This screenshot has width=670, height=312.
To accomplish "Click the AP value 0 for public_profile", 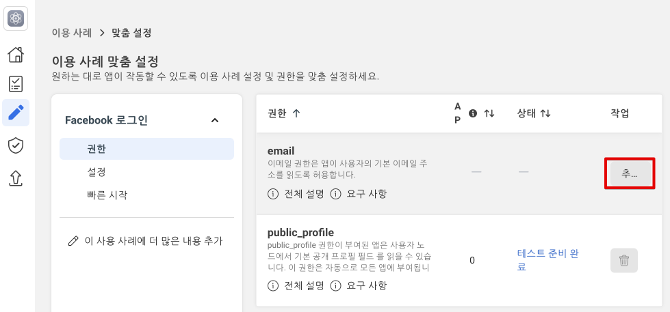I will tap(472, 260).
